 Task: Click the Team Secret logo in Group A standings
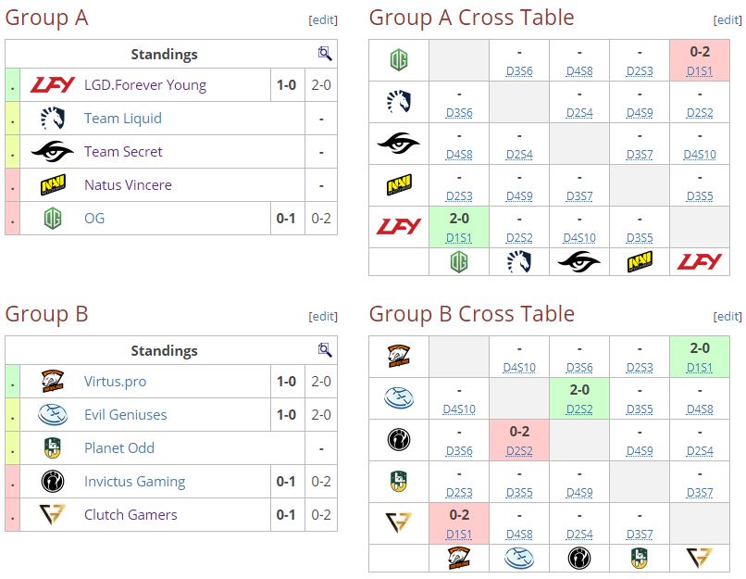pos(53,152)
